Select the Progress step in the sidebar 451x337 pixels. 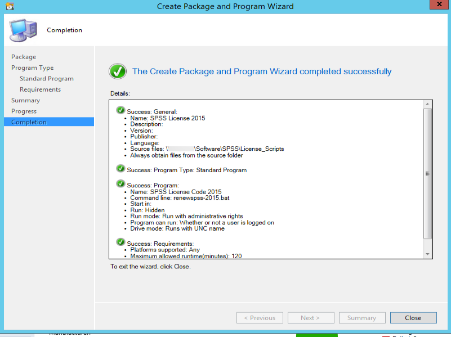point(24,111)
